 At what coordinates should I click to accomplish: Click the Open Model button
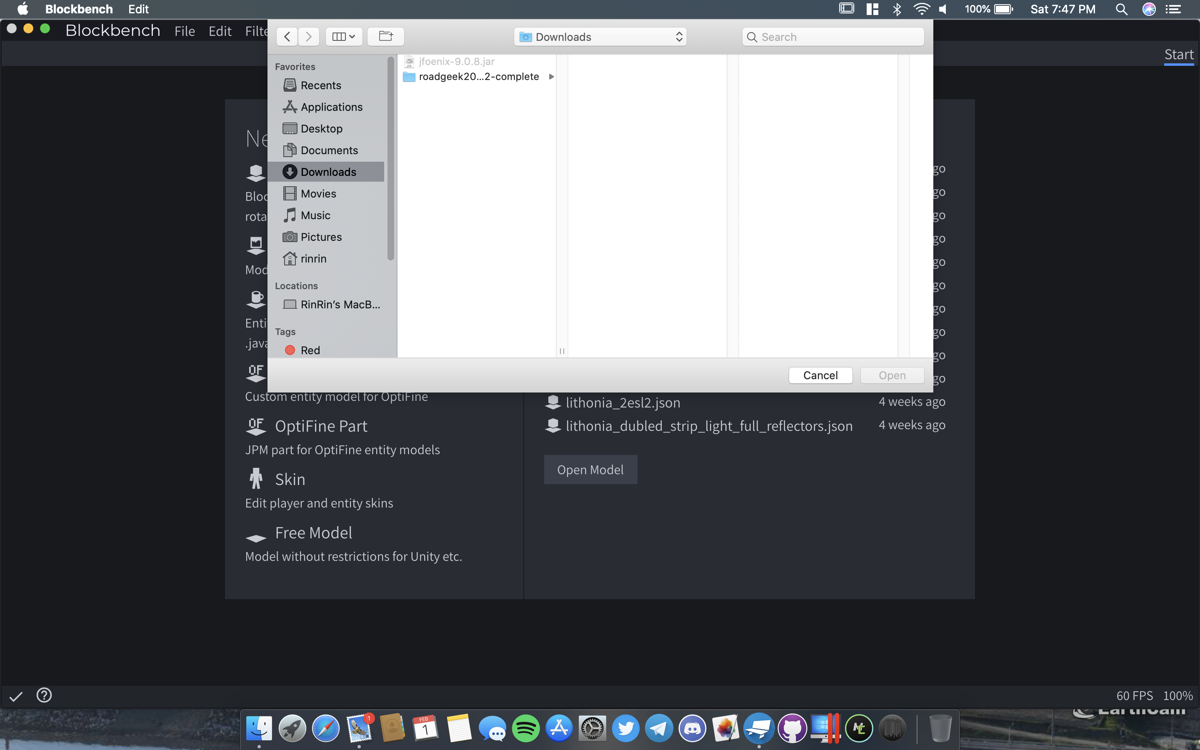point(590,469)
